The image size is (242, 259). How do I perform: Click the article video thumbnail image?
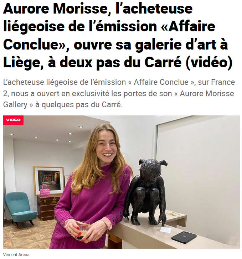[x=122, y=182]
